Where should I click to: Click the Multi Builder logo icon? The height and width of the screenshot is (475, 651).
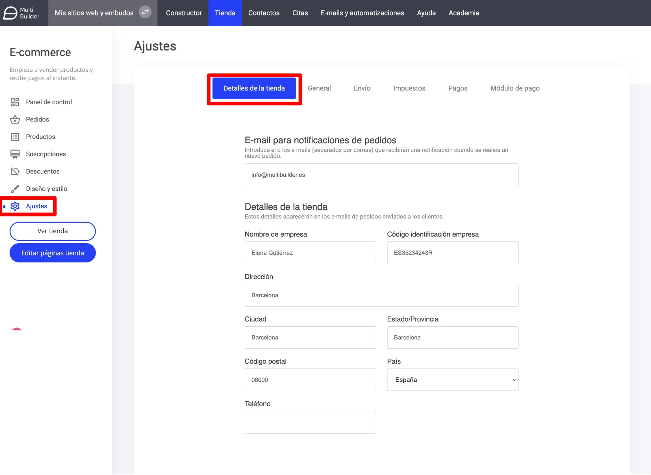click(x=10, y=13)
